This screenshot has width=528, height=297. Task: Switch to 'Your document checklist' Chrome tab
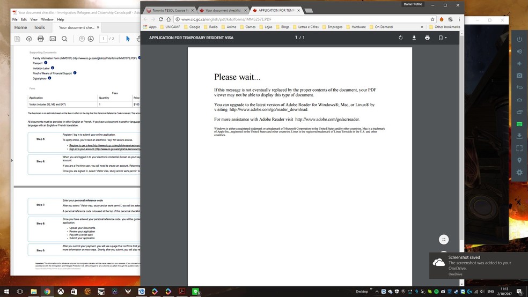click(x=223, y=10)
